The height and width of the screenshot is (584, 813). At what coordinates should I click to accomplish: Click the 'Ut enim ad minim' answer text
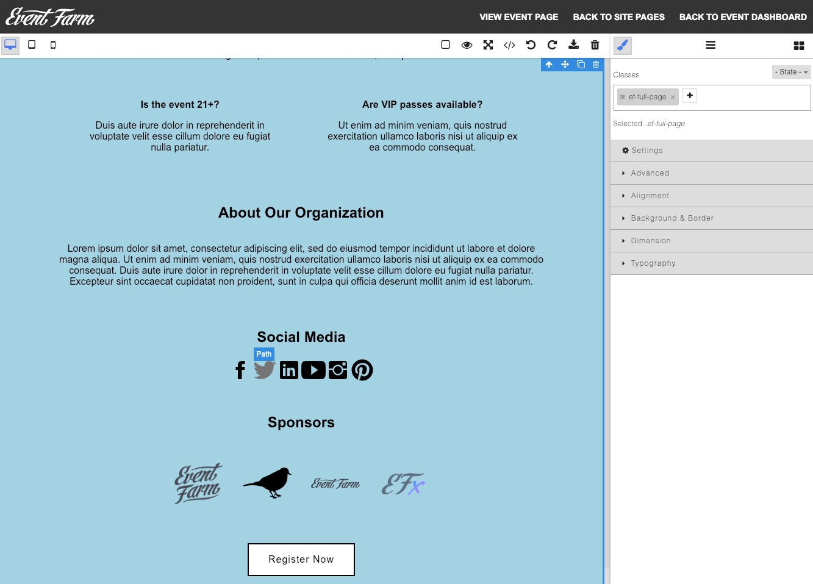(x=423, y=137)
